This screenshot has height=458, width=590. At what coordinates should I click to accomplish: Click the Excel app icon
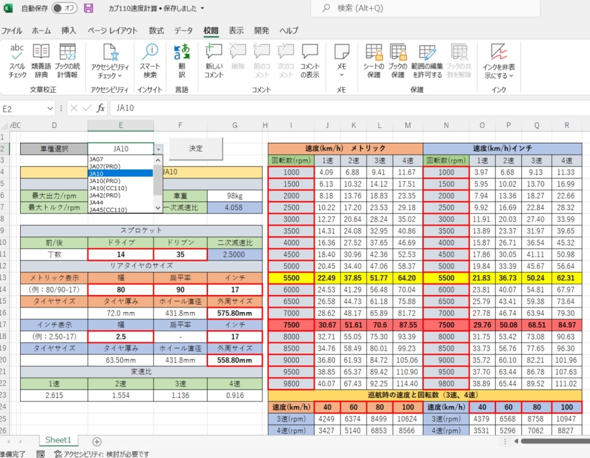click(x=8, y=8)
